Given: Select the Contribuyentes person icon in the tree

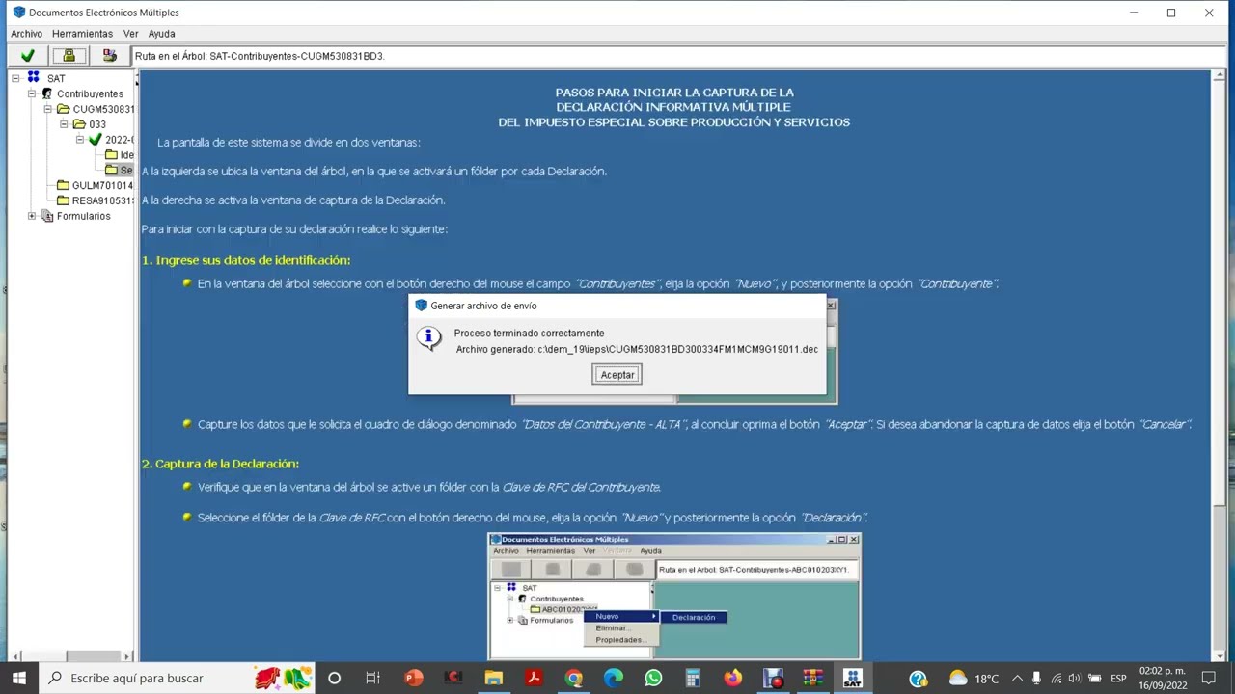Looking at the screenshot, I should pyautogui.click(x=47, y=93).
